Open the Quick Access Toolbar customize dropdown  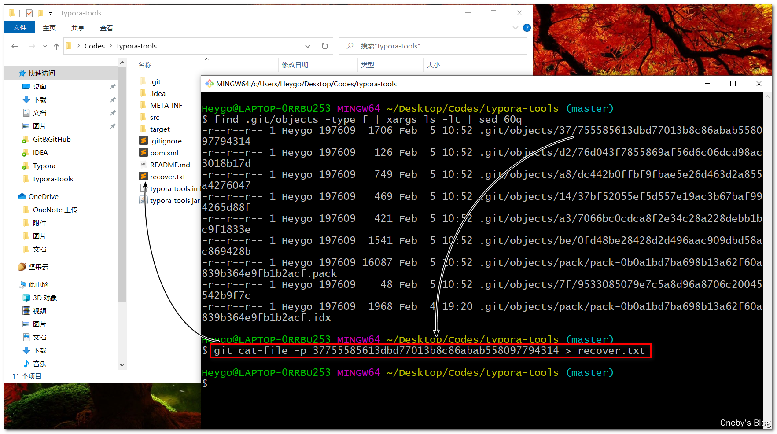click(50, 13)
